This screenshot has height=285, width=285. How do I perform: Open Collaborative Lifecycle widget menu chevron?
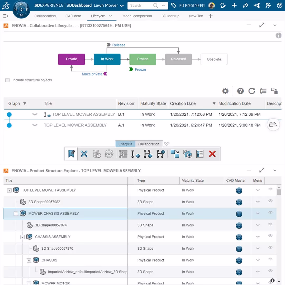[275, 25]
